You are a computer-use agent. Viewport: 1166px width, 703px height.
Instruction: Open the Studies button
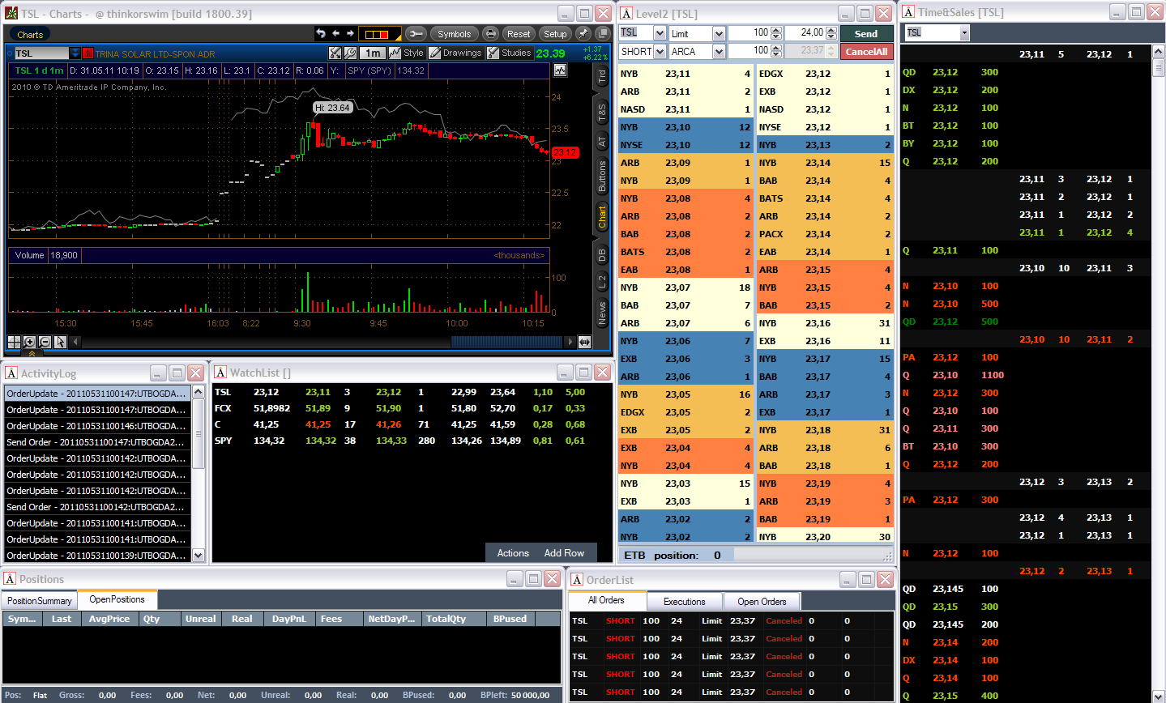point(509,53)
